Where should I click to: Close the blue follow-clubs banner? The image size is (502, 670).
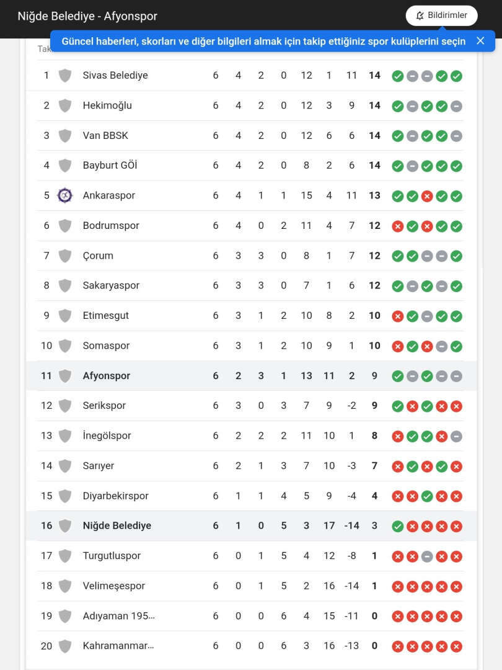tap(480, 41)
